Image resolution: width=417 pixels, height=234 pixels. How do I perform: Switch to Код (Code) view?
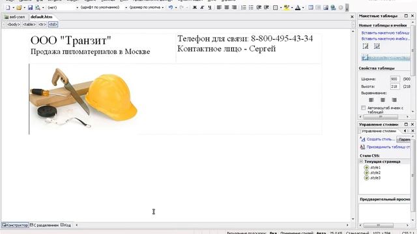click(66, 225)
